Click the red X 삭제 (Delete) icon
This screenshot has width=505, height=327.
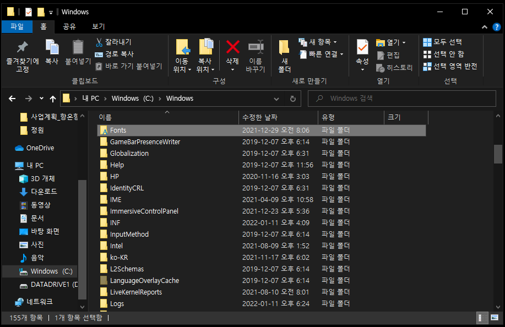232,47
